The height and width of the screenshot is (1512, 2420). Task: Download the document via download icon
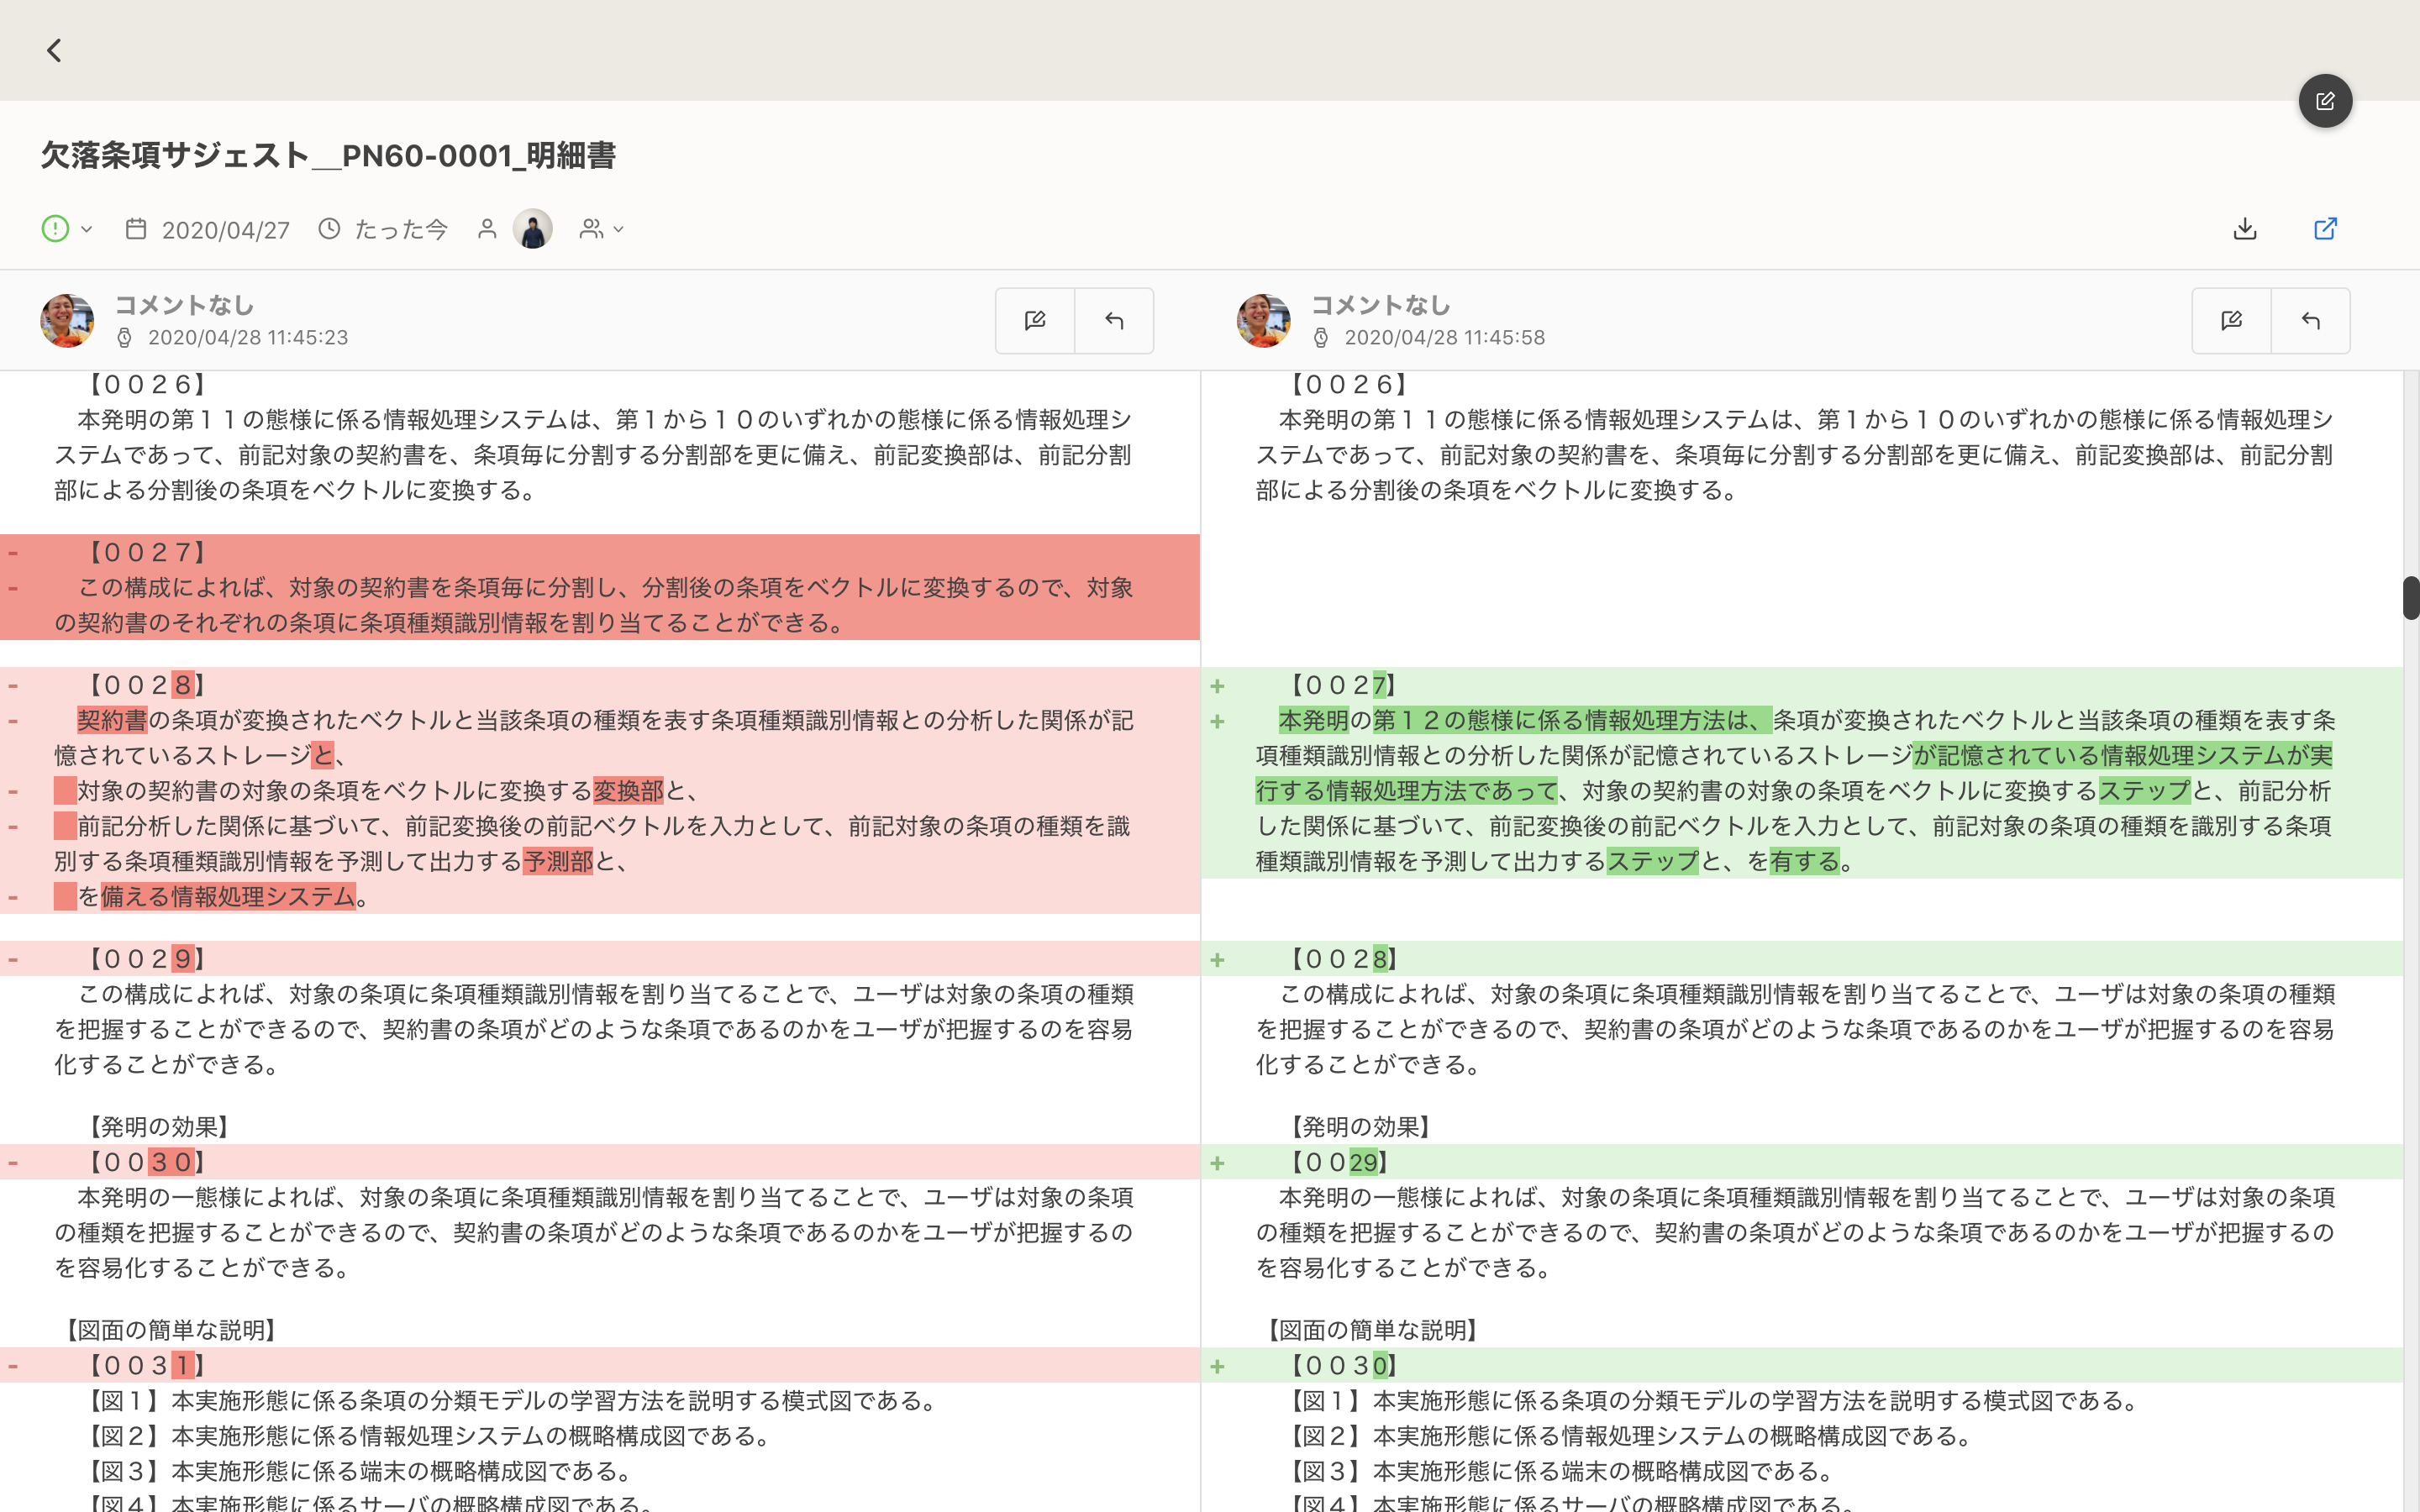pos(2245,229)
